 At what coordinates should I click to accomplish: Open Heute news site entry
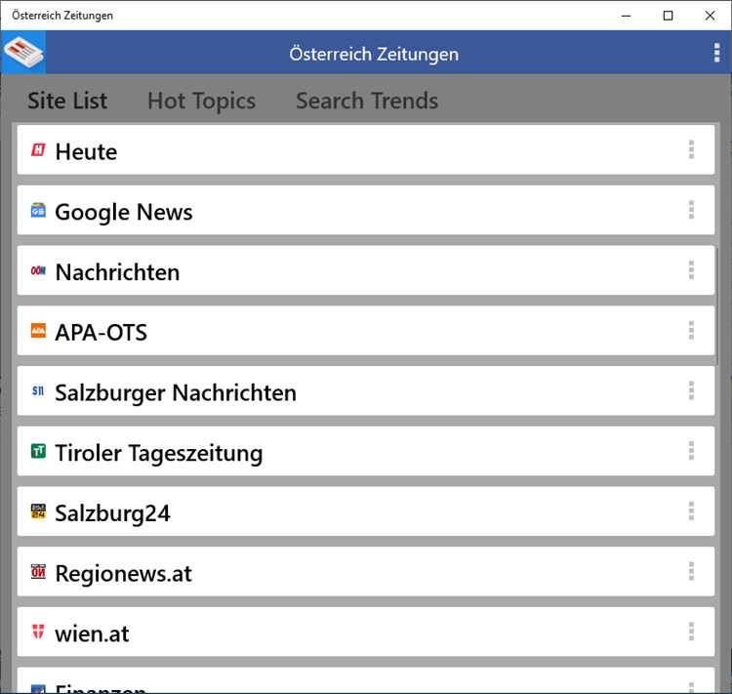(x=366, y=150)
